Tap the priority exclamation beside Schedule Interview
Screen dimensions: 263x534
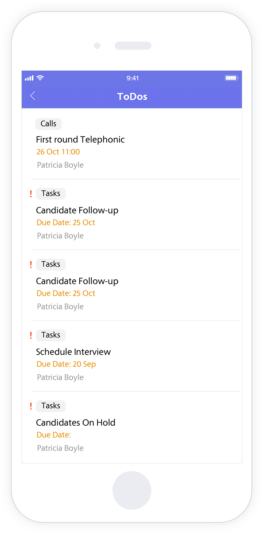click(x=31, y=335)
